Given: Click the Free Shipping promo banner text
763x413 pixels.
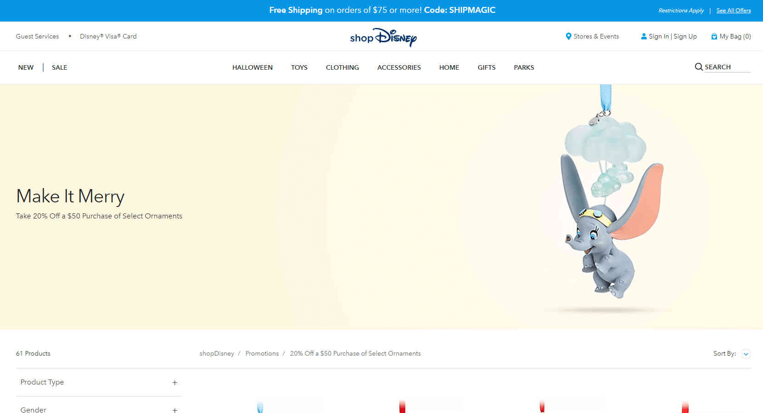Looking at the screenshot, I should (x=382, y=10).
